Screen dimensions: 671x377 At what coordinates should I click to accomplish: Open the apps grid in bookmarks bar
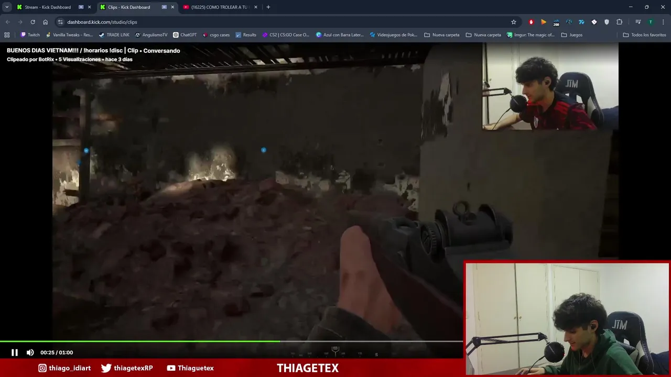click(x=7, y=35)
